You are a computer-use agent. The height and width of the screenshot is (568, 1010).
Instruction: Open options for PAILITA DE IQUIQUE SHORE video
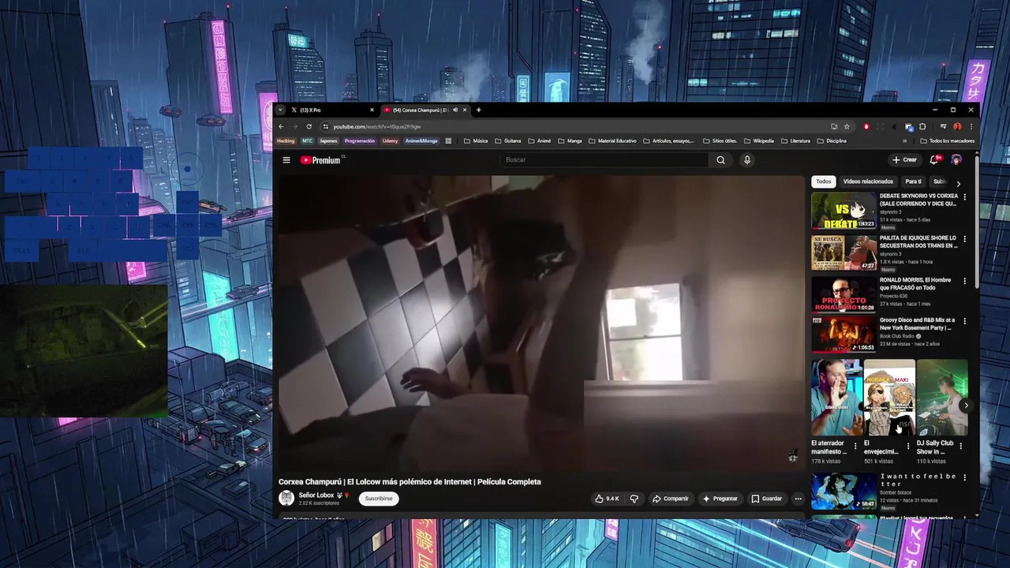pyautogui.click(x=964, y=239)
